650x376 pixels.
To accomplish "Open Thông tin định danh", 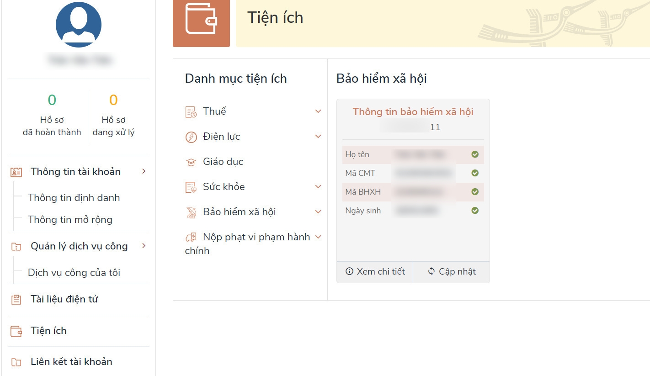I will [74, 198].
